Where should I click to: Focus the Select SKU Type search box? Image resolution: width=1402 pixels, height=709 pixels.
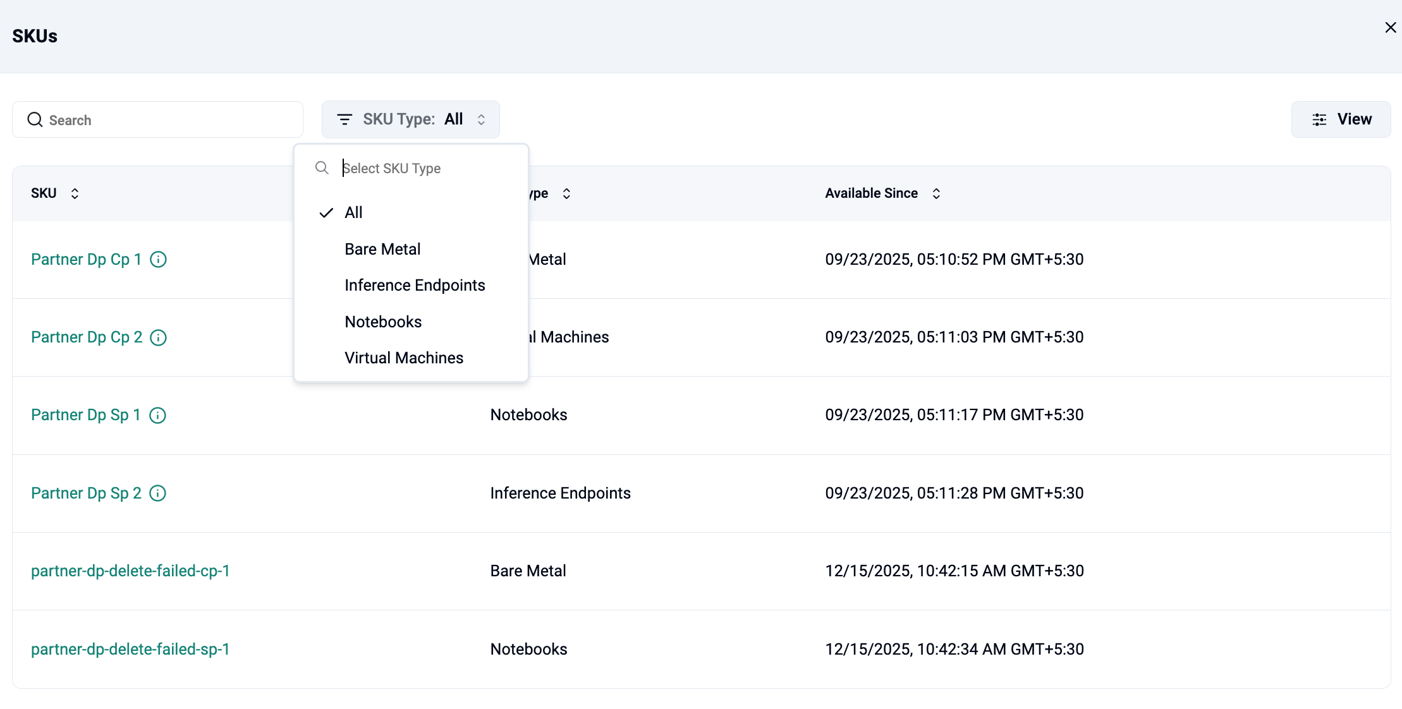click(424, 168)
